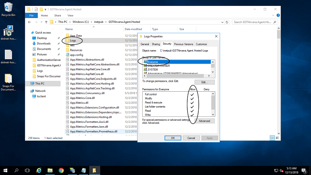Refresh the Explorer address bar
311x175 pixels.
(227, 22)
